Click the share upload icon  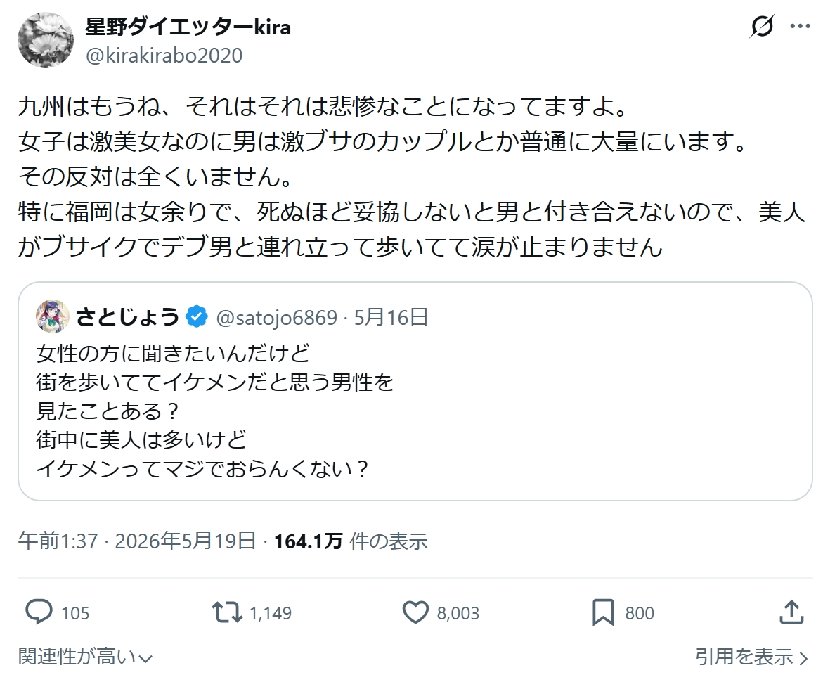[x=791, y=612]
